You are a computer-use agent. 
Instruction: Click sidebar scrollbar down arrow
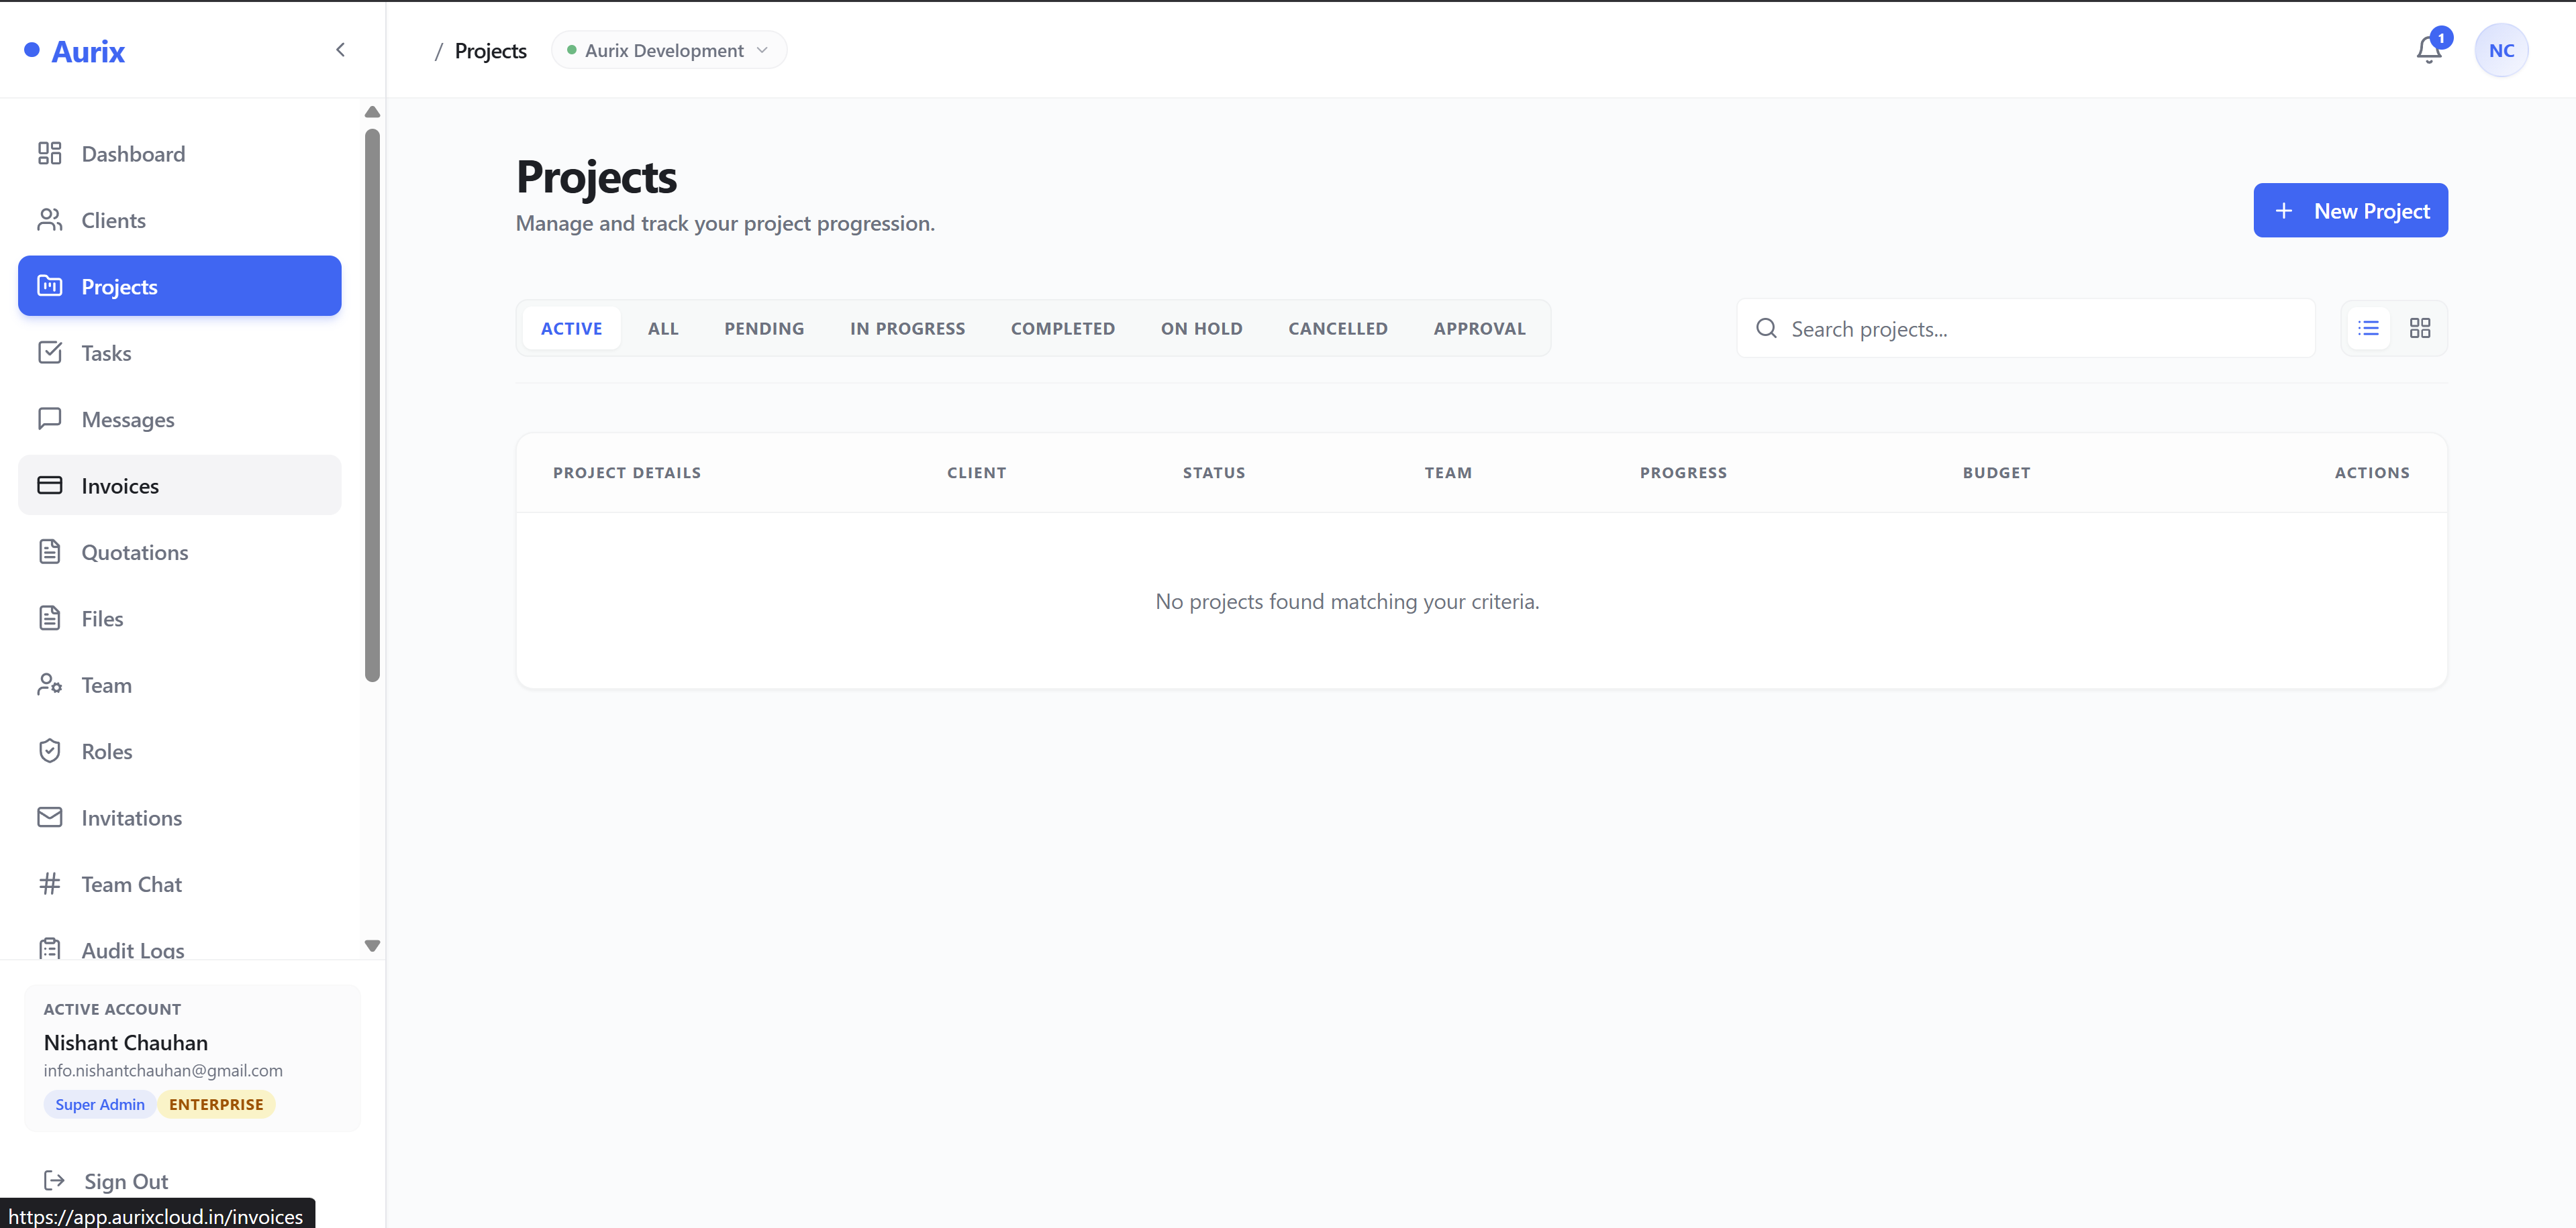pos(372,945)
